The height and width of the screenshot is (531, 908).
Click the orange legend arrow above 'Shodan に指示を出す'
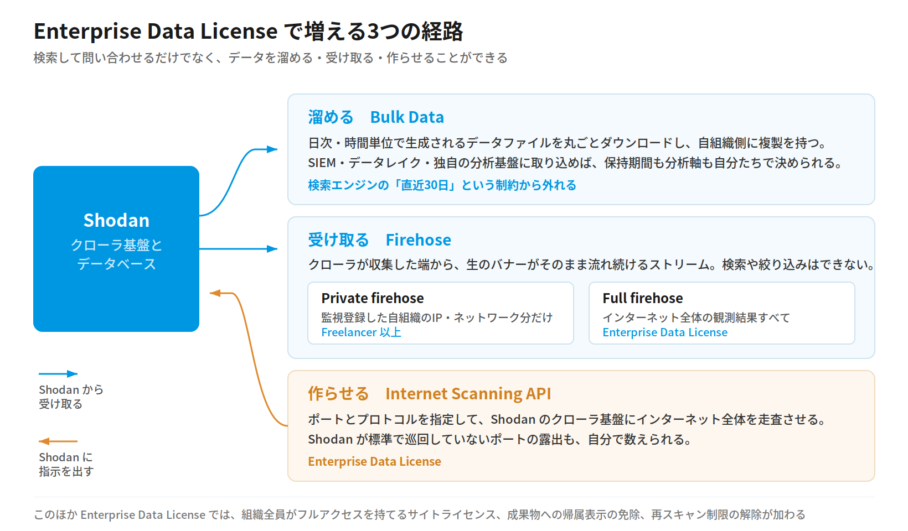tap(58, 441)
